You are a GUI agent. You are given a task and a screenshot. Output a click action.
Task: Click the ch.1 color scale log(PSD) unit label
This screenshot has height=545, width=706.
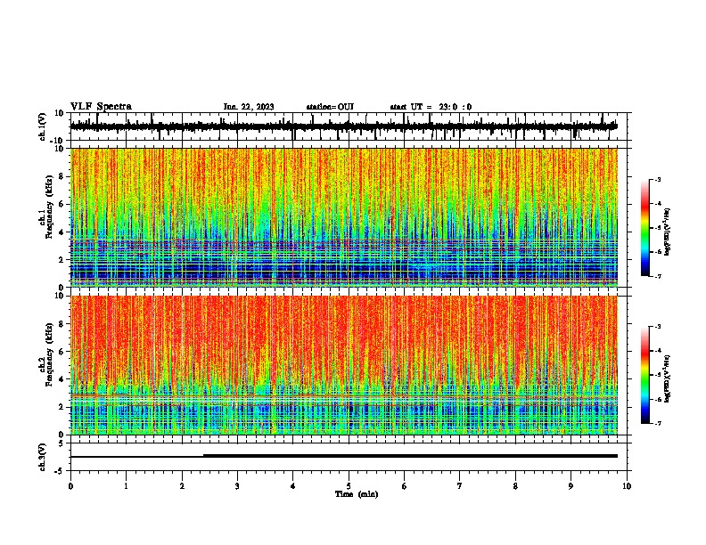pyautogui.click(x=667, y=232)
